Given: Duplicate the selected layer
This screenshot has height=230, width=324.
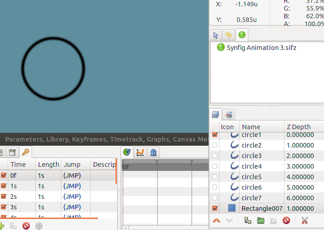Looking at the screenshot, I should click(248, 220).
